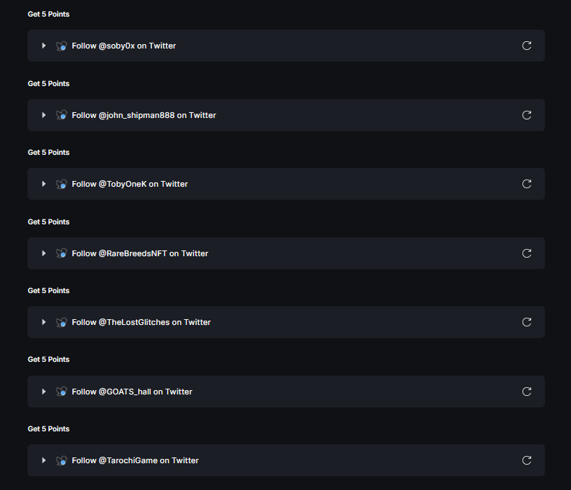
Task: Refresh the @john_shipman888 follow task
Action: 527,115
